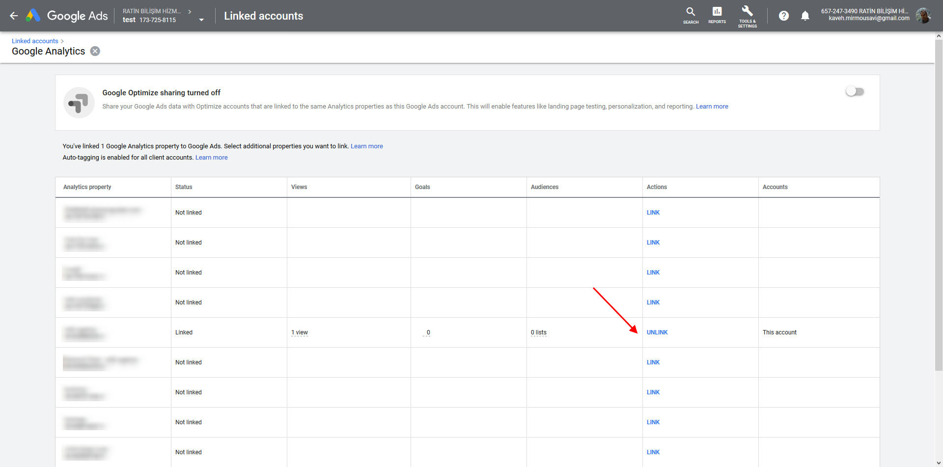Open the Help question mark icon

[784, 16]
